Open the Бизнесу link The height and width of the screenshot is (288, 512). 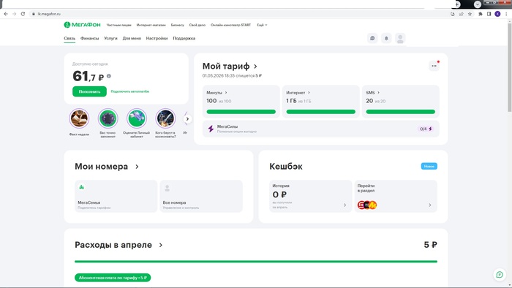click(x=177, y=25)
